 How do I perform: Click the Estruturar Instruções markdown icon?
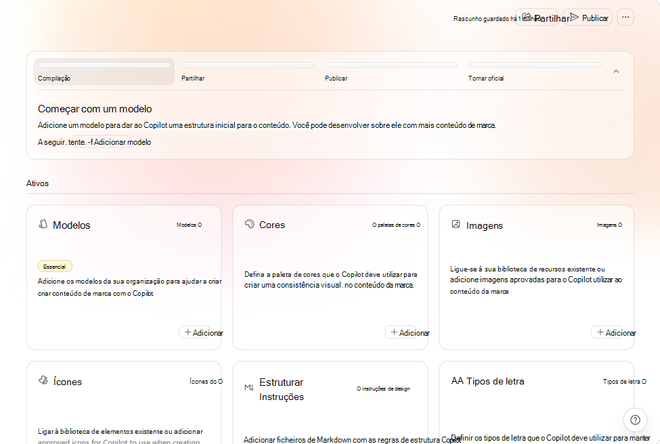(248, 388)
